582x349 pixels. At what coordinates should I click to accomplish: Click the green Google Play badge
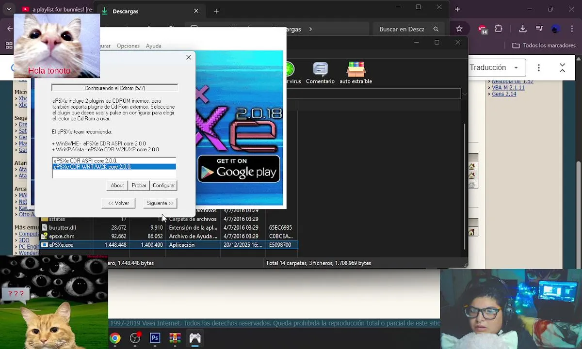coord(239,169)
